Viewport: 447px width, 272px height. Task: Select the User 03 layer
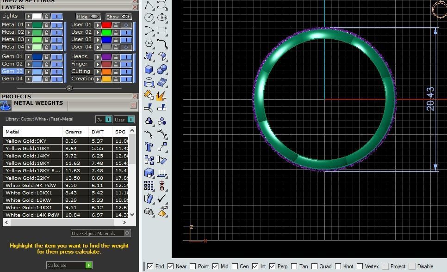click(x=81, y=39)
